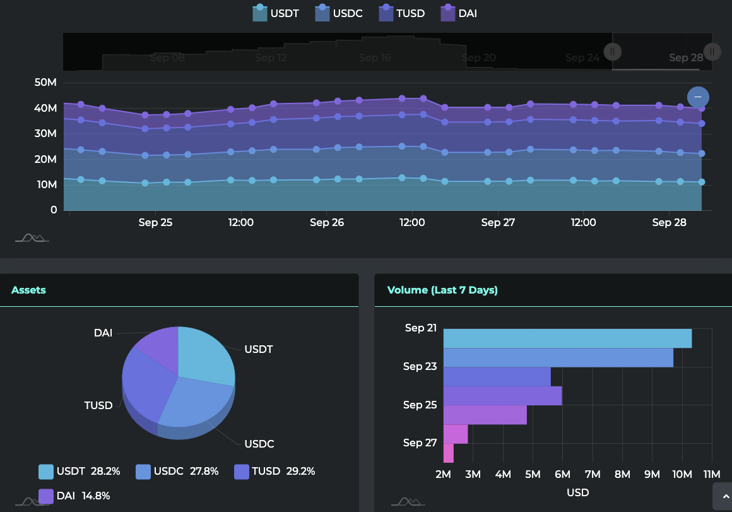Click the Volume (Last 7 Days) header

coord(442,290)
